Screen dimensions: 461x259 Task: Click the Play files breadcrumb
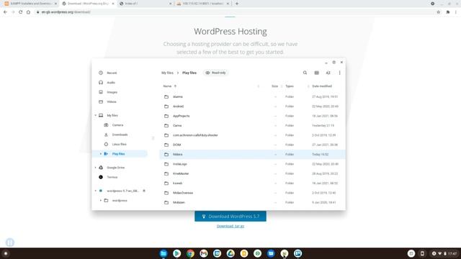pyautogui.click(x=189, y=73)
